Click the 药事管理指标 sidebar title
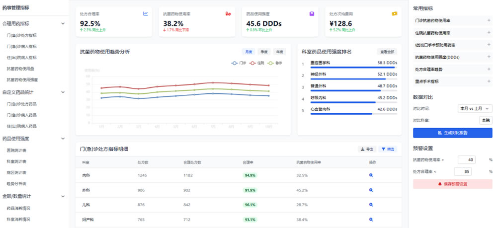Screen dimensions: 497x228 point(15,8)
